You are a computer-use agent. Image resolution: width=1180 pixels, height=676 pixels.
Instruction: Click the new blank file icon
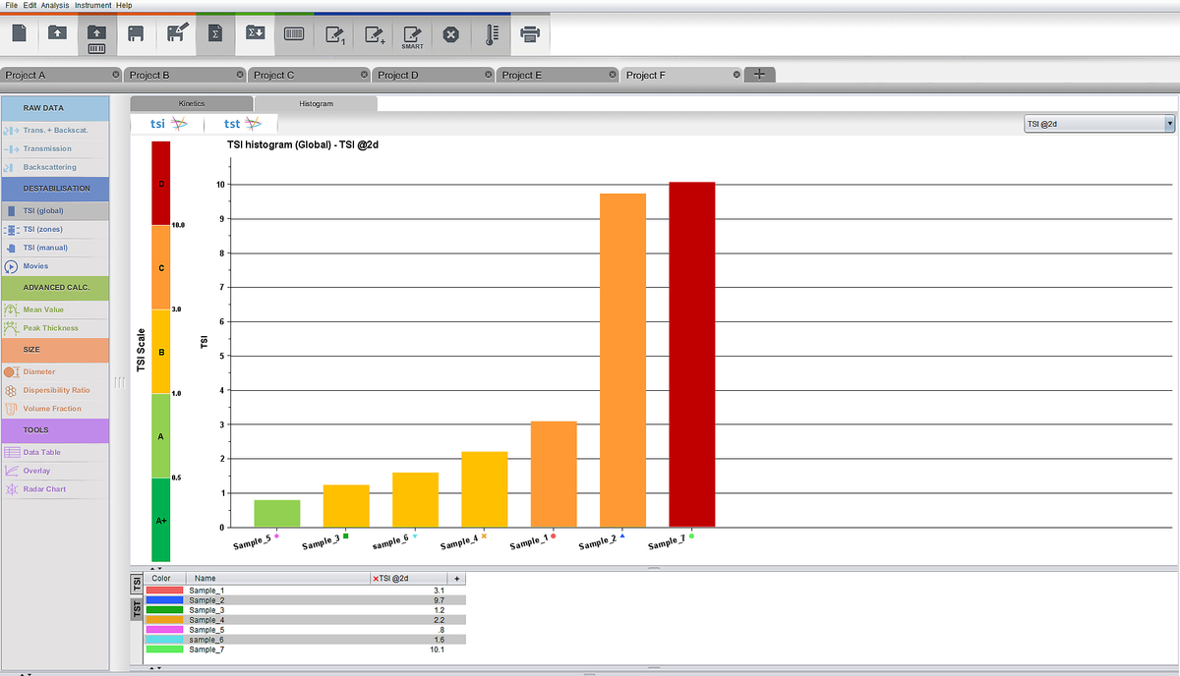tap(19, 34)
